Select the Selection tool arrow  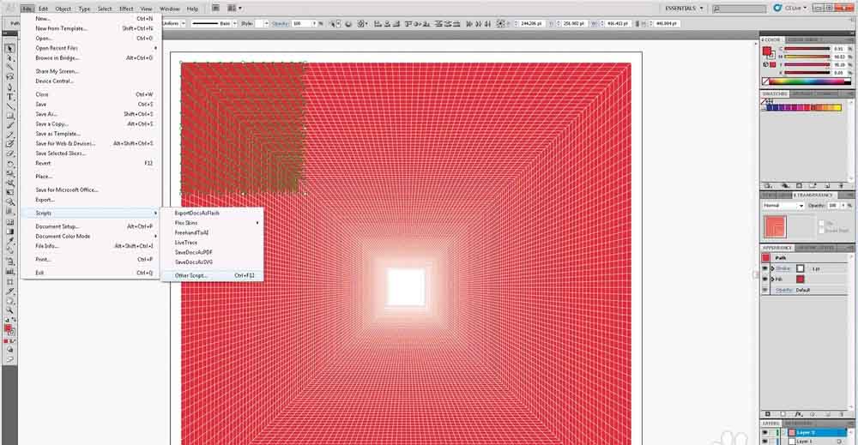point(9,49)
